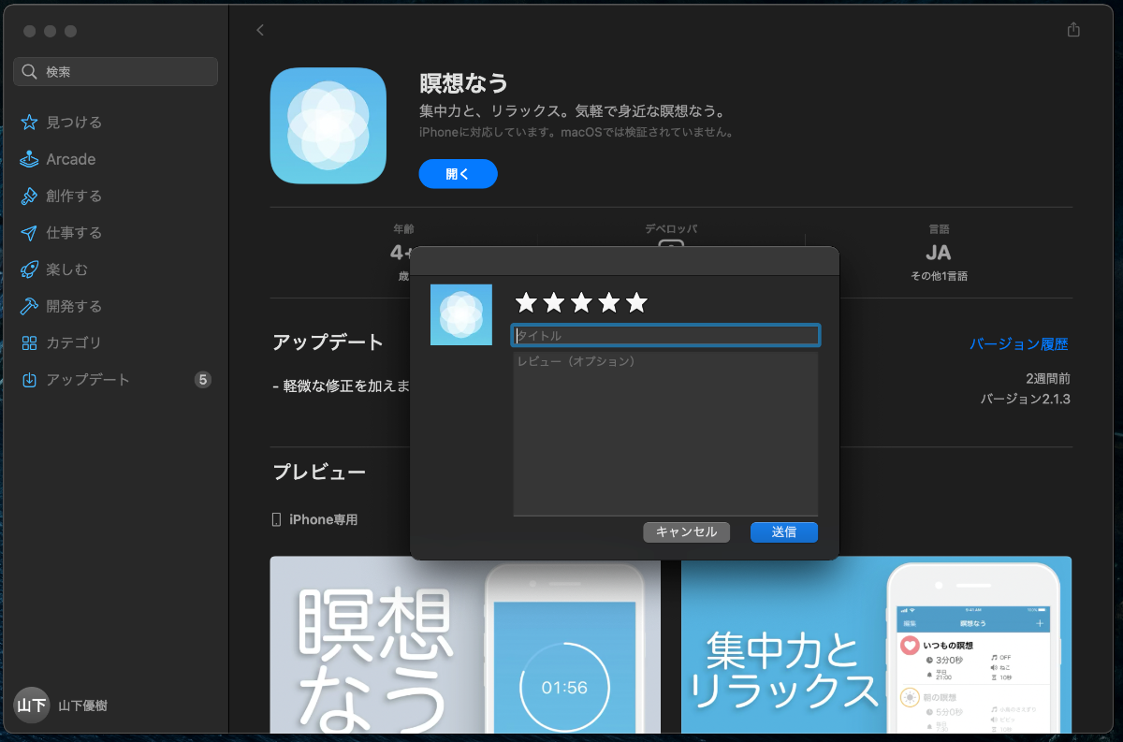Click the app icon in review dialog
Viewport: 1123px width, 742px height.
(x=461, y=314)
